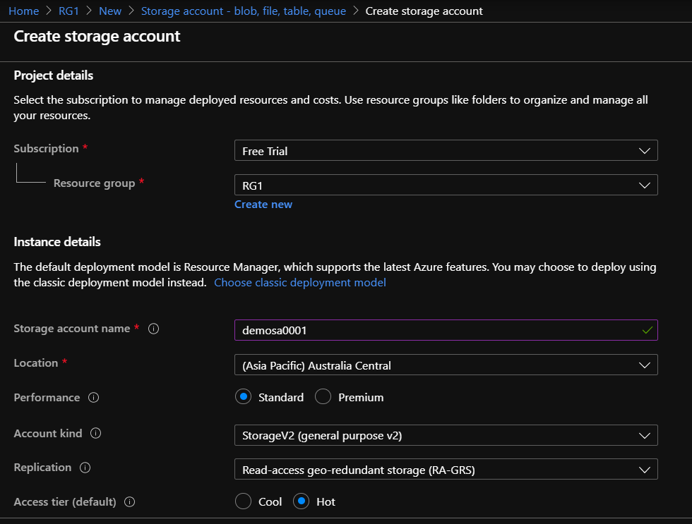Click Choose classic deployment model link

point(299,282)
